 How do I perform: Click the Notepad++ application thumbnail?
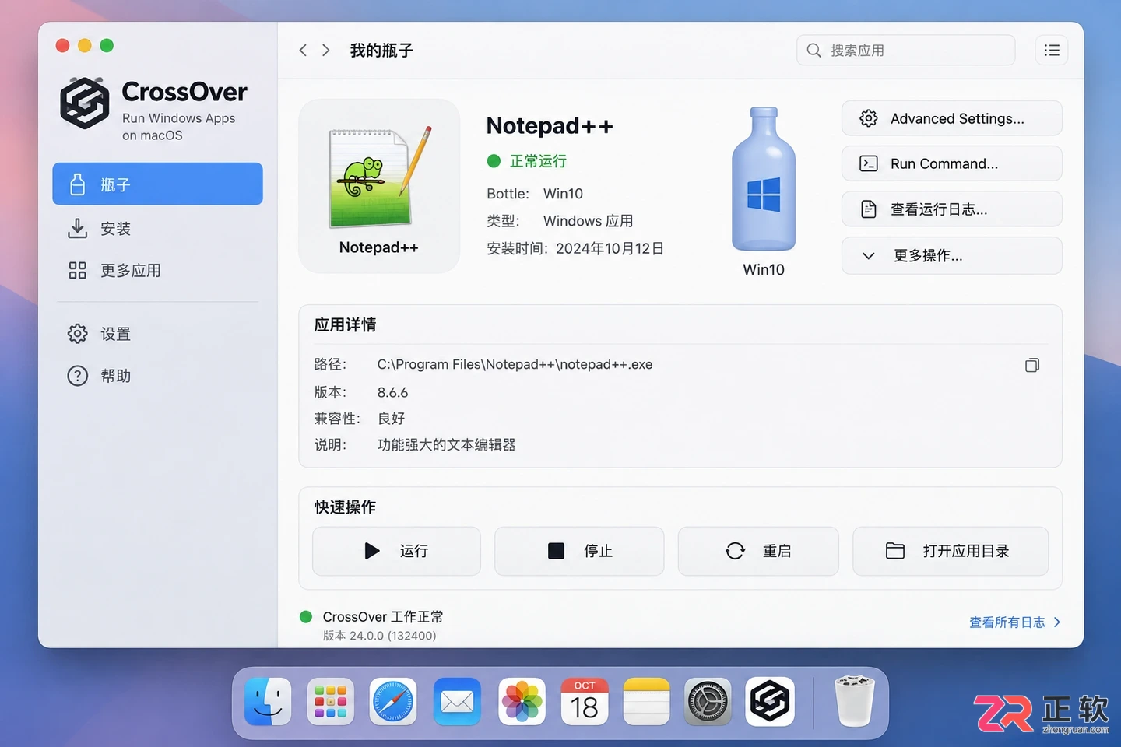pyautogui.click(x=379, y=186)
